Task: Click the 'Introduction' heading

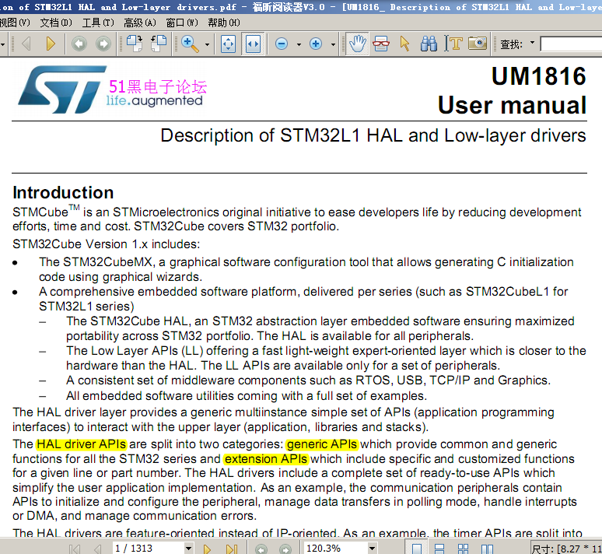Action: pos(63,192)
